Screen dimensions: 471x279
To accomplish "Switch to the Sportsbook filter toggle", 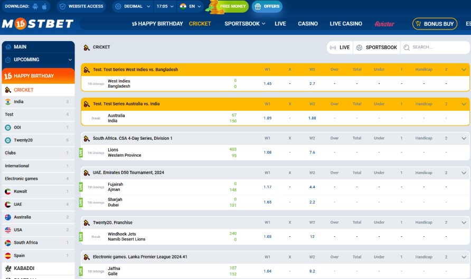I will click(376, 47).
